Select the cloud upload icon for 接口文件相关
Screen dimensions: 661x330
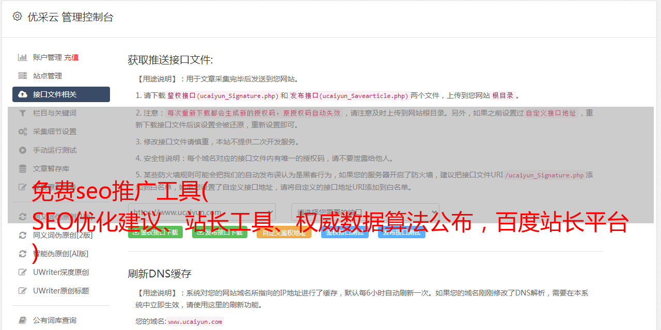[x=23, y=94]
